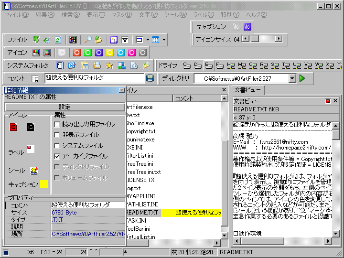Select README.TXT in file list
Viewport: 344px width, 258px height.
coord(142,213)
